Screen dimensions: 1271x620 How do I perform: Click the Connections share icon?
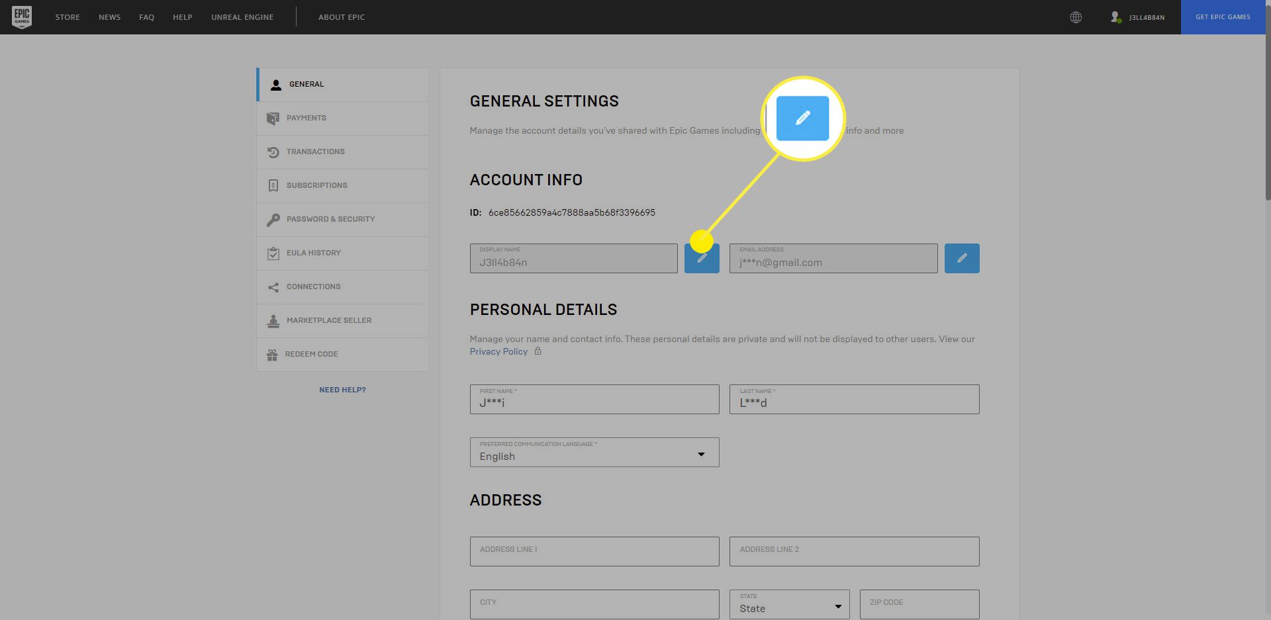pyautogui.click(x=273, y=287)
